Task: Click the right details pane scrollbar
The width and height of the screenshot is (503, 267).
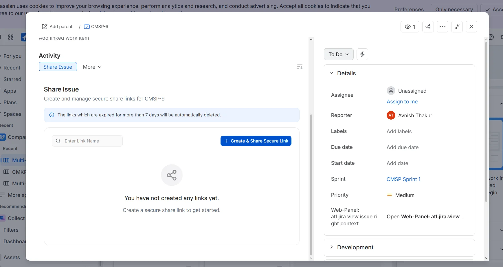Action: point(486,122)
